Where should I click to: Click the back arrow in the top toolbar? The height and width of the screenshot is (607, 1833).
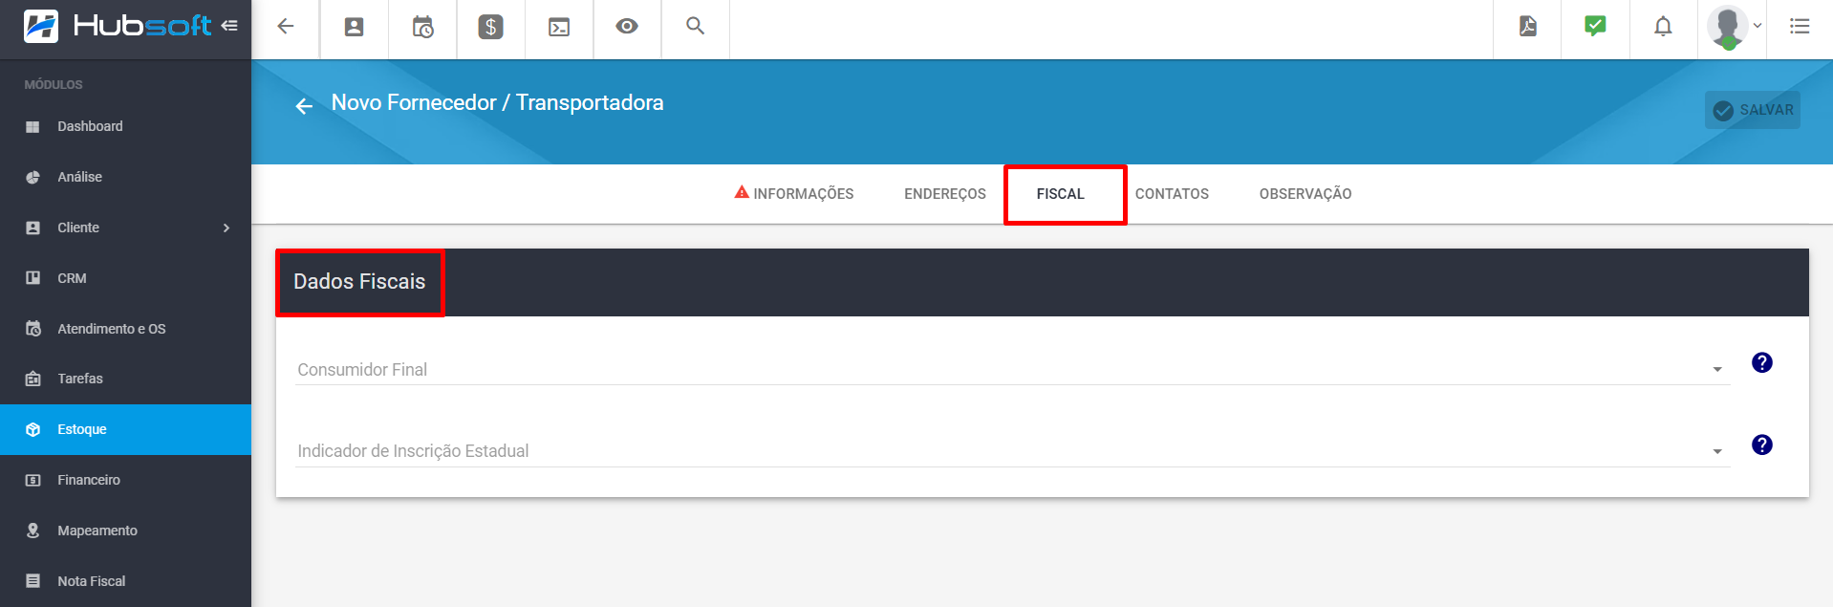tap(286, 27)
